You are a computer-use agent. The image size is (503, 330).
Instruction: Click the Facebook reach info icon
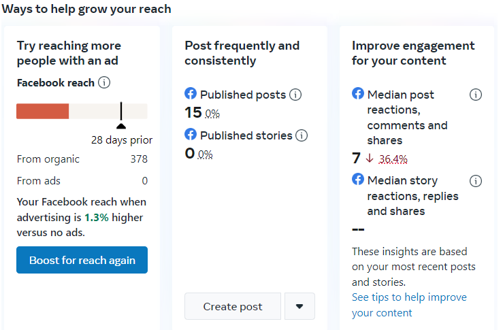point(104,83)
